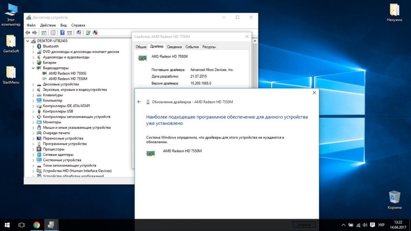Show hidden system tray icons
Image resolution: width=411 pixels, height=231 pixels.
click(x=344, y=225)
